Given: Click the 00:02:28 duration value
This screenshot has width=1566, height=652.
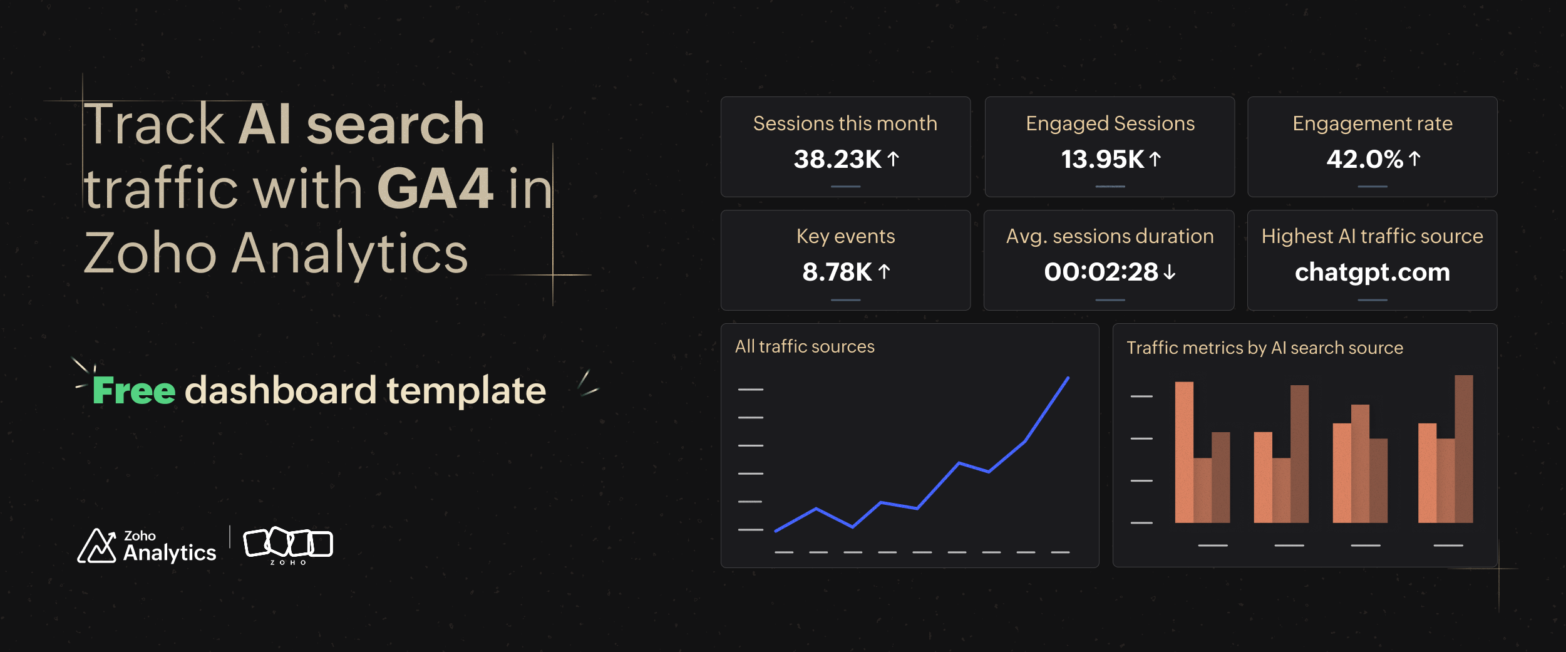Looking at the screenshot, I should pos(1101,272).
